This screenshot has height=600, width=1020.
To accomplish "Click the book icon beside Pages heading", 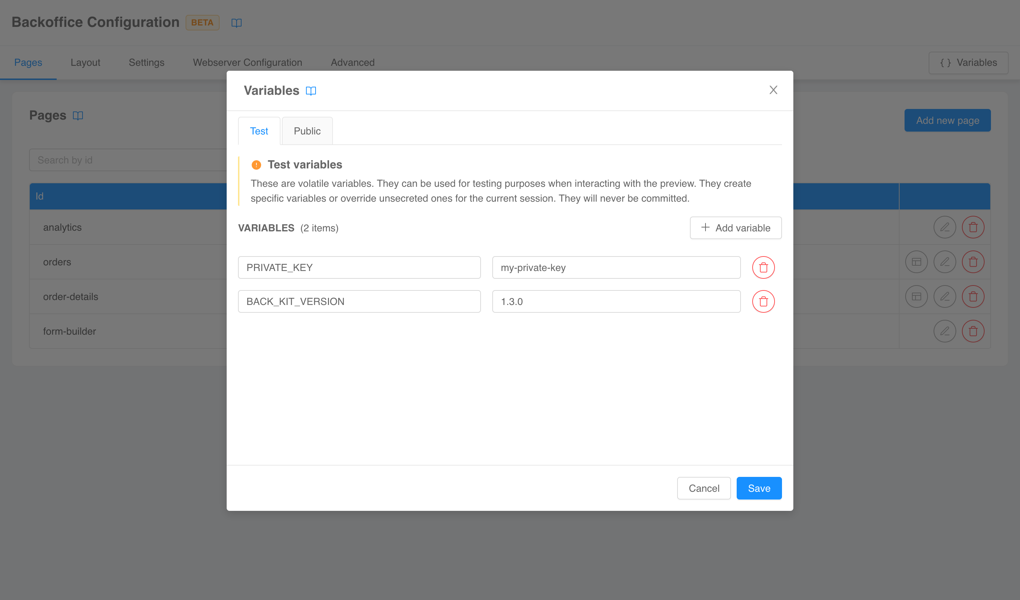I will pos(78,116).
